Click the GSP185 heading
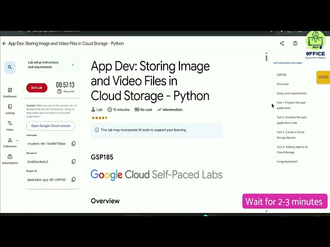The height and width of the screenshot is (247, 330). pyautogui.click(x=102, y=157)
